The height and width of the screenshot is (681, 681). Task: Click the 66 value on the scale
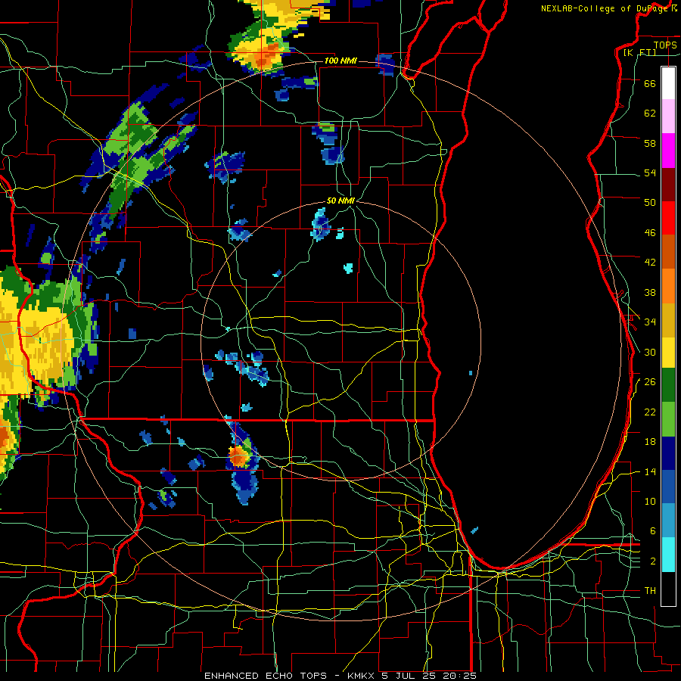point(650,83)
